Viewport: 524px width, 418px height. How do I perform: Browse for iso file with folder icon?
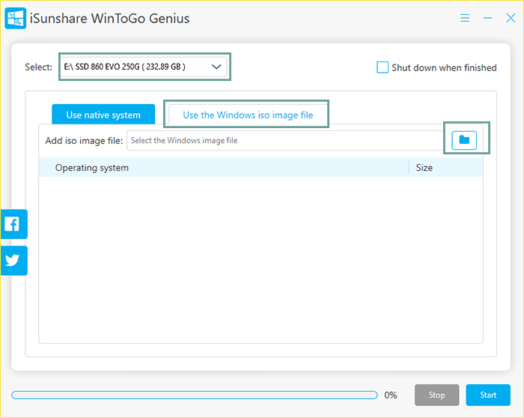(x=464, y=140)
